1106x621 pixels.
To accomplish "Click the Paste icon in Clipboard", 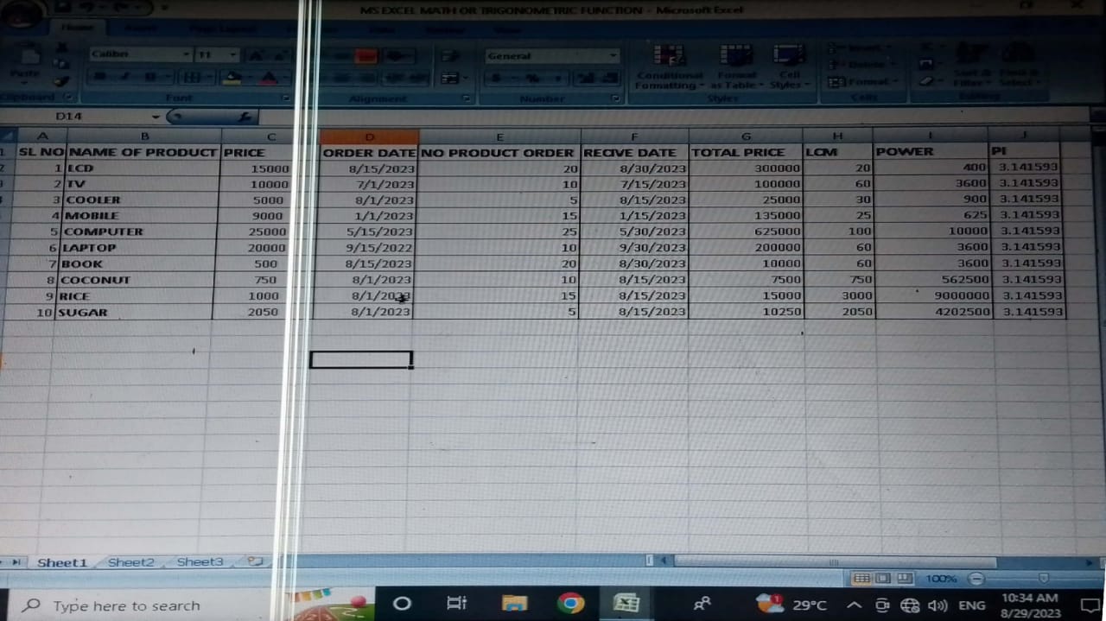I will pyautogui.click(x=28, y=63).
